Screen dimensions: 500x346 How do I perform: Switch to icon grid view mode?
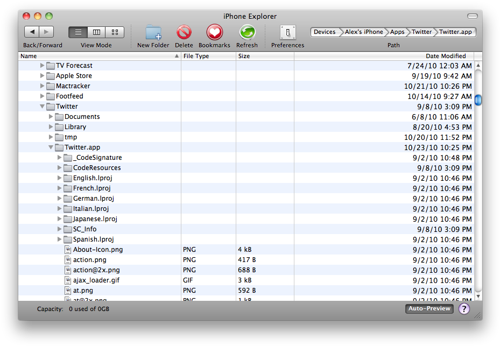114,32
